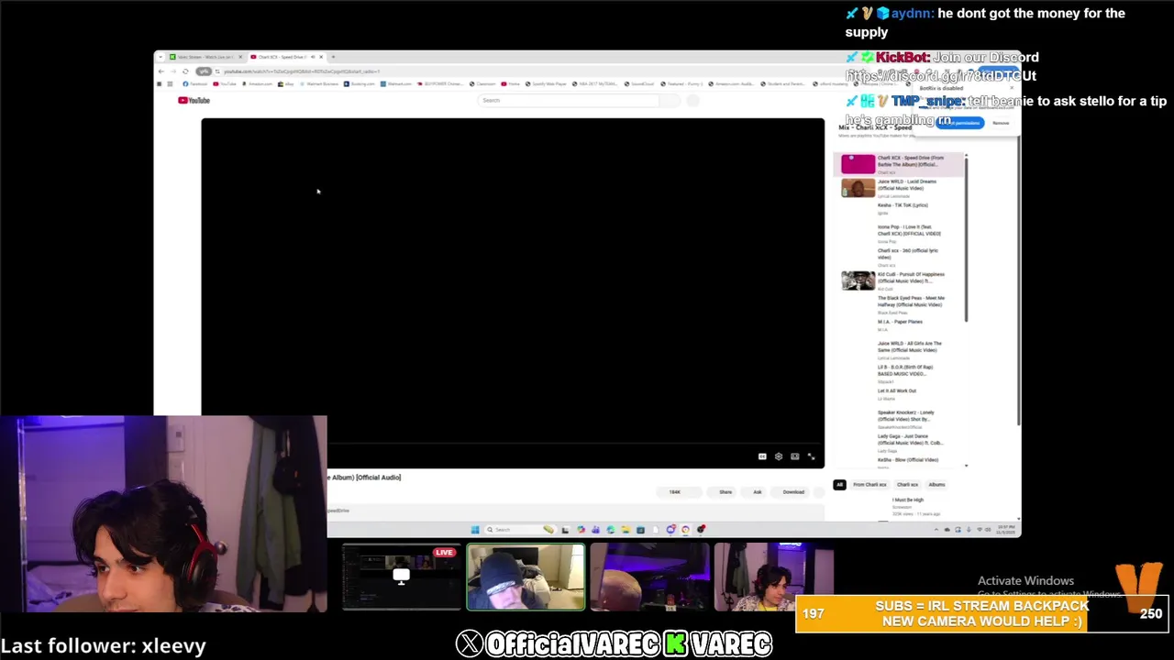Play Juice WRLD All Girls Are The Same
Viewport: 1174px width, 660px height.
coord(901,349)
